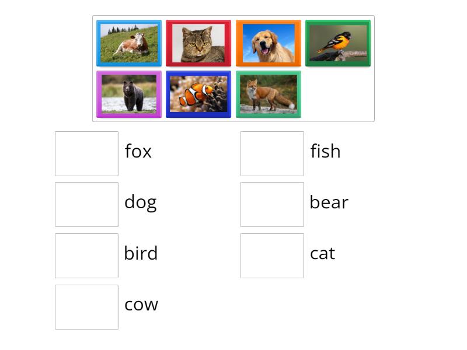Select the cat photo thumbnail
Screen dimensions: 467x350
pyautogui.click(x=198, y=43)
